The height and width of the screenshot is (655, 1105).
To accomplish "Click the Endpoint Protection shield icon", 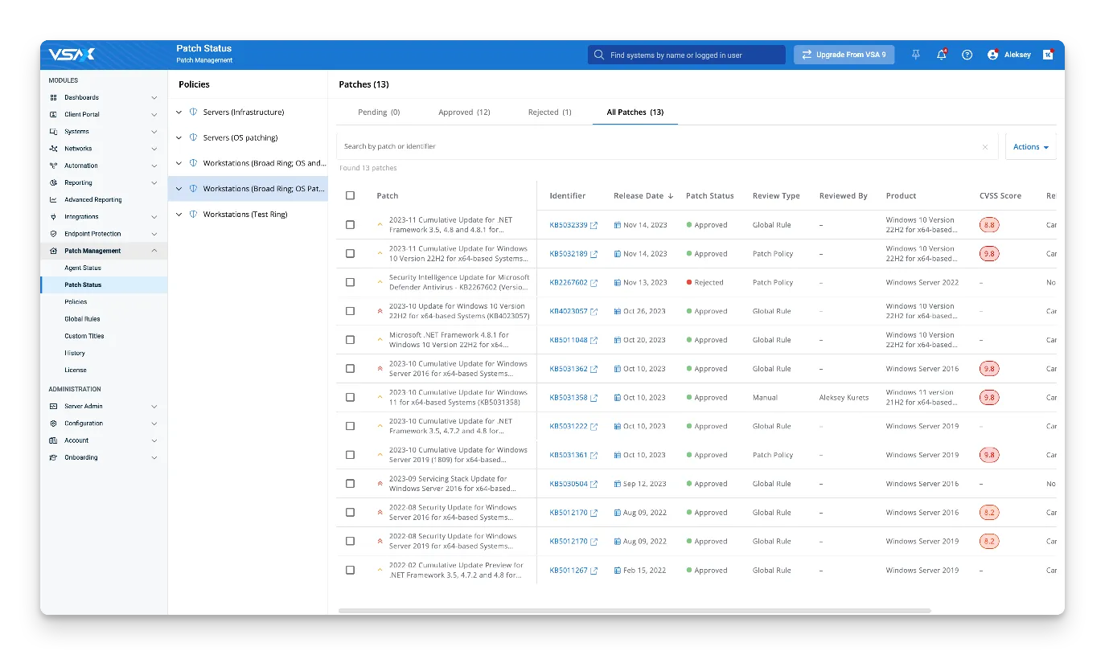I will 53,234.
